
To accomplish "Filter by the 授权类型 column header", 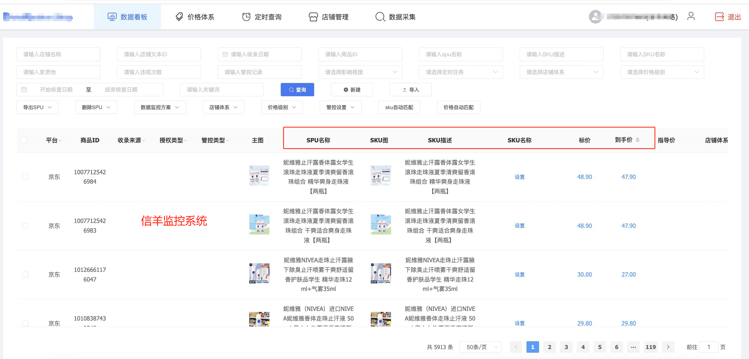I will pyautogui.click(x=173, y=140).
